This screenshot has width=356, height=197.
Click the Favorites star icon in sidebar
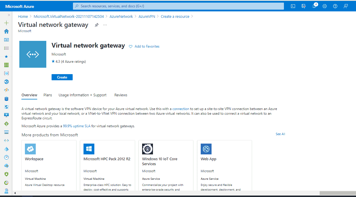(x=6, y=57)
